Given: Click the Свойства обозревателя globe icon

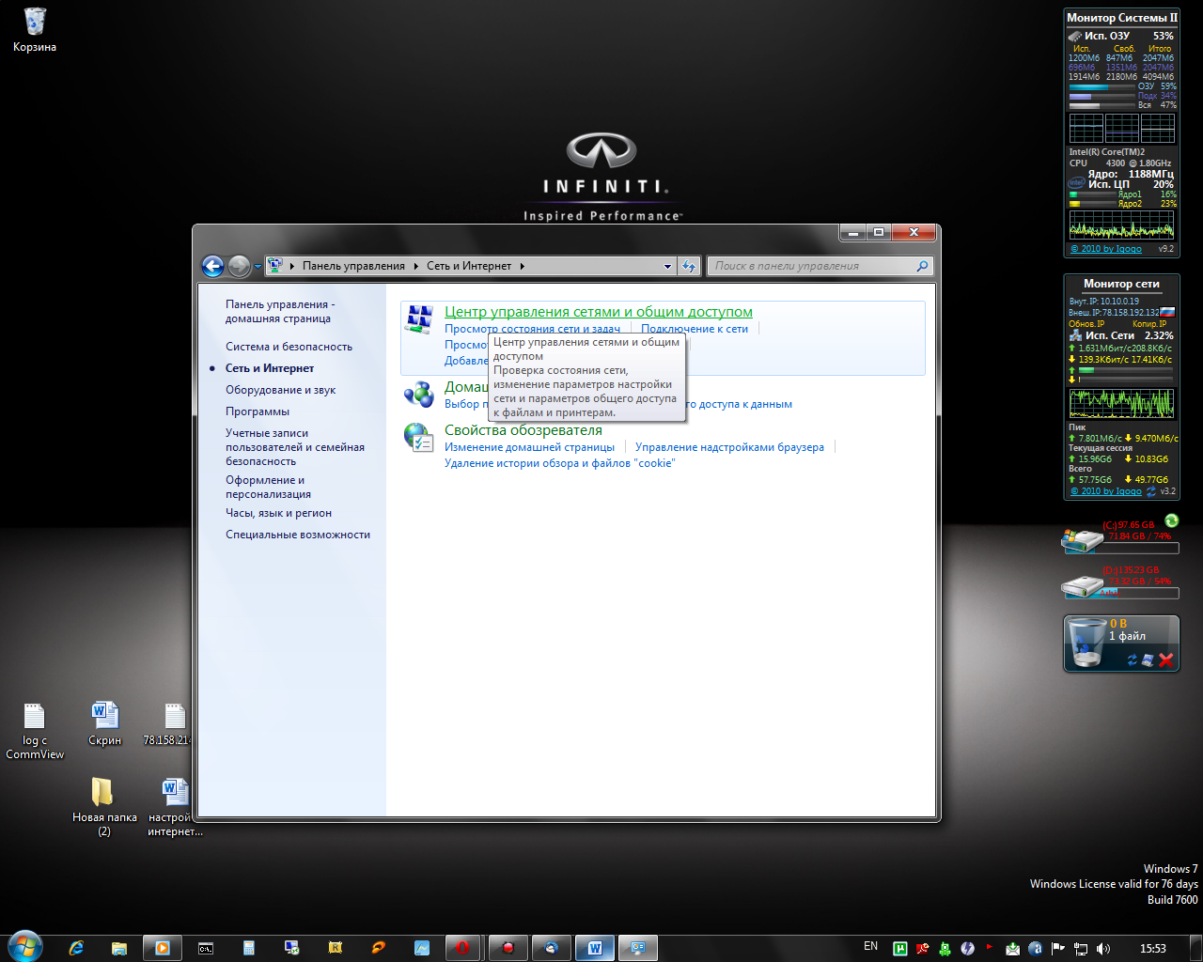Looking at the screenshot, I should coord(419,437).
